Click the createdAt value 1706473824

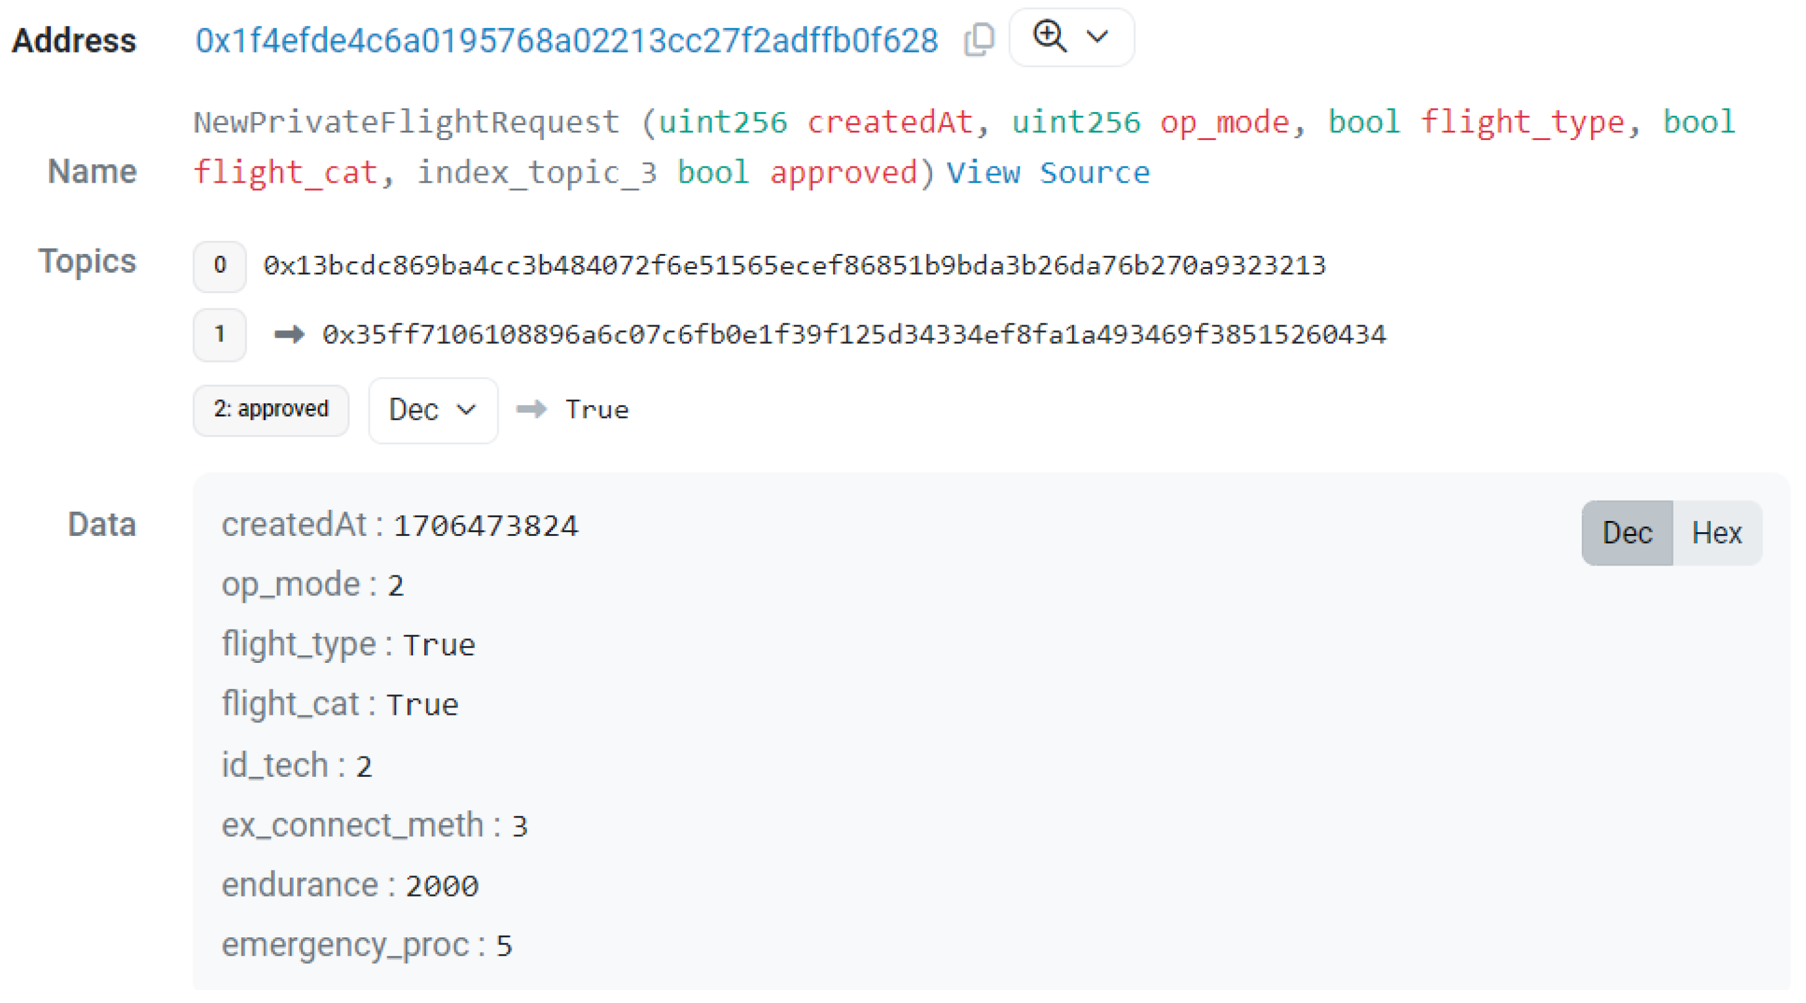(486, 526)
